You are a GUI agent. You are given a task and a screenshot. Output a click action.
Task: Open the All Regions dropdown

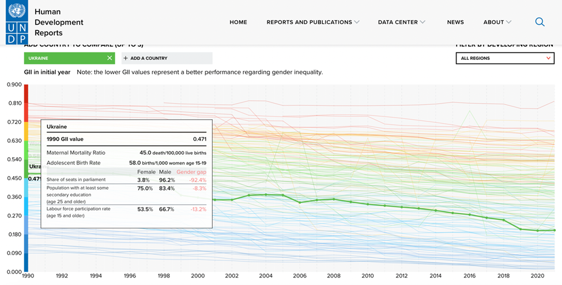point(505,58)
